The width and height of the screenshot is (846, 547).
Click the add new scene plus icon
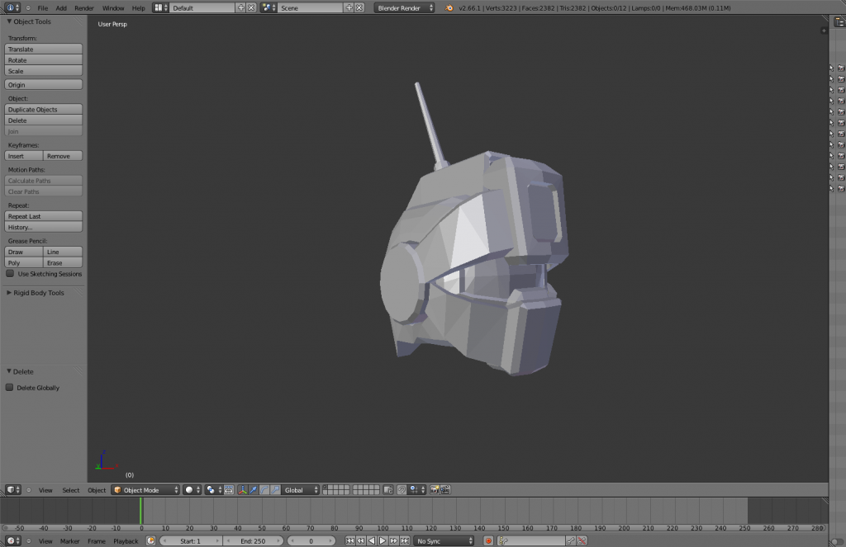(x=349, y=7)
